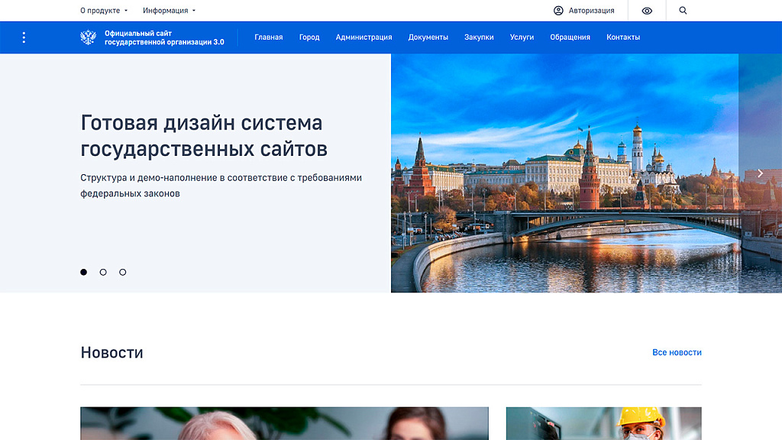Open the three-dot vertical menu

24,37
